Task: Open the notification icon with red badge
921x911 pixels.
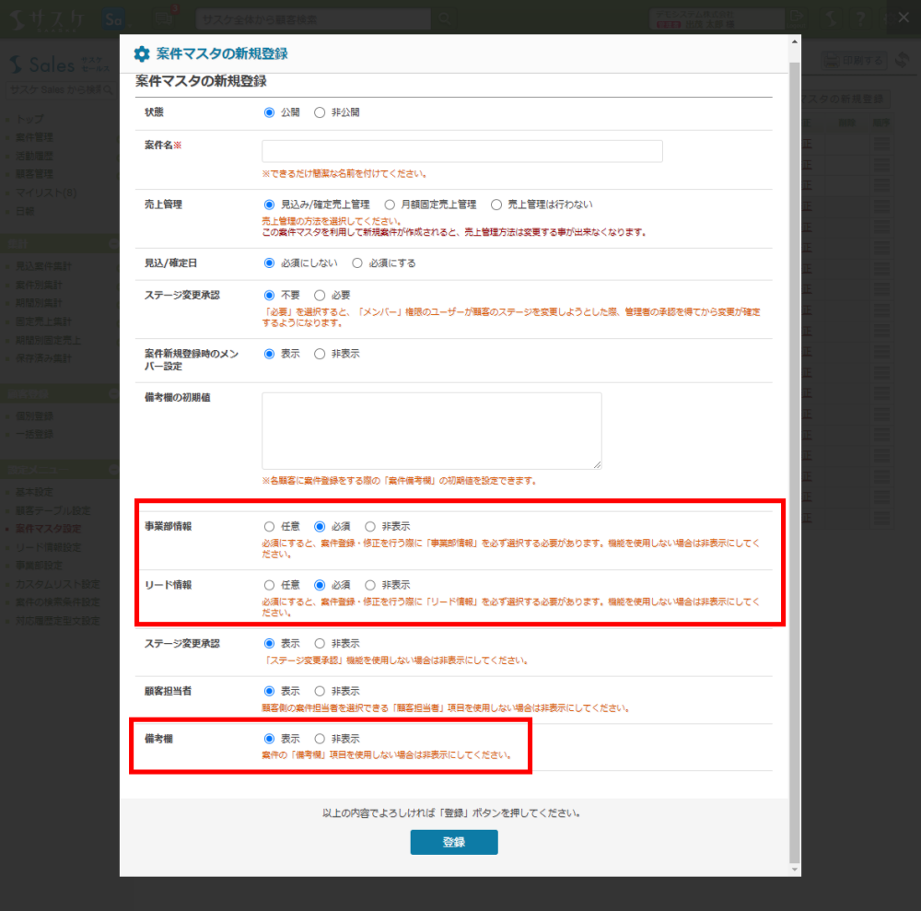Action: [x=164, y=17]
